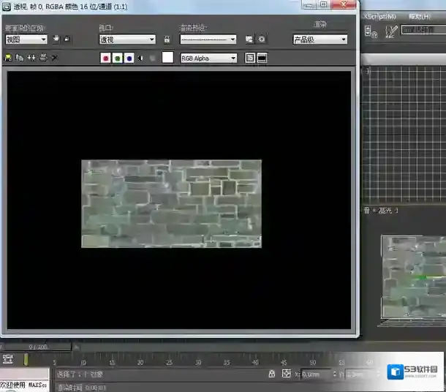The image size is (446, 392).
Task: Open the RGB Alpha channel dropdown
Action: pyautogui.click(x=209, y=58)
